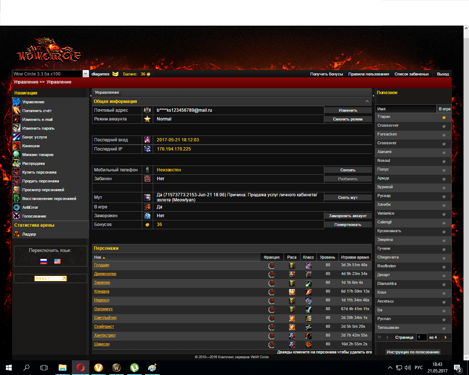Open character Гулддан link
Image resolution: width=469 pixels, height=375 pixels.
coord(101,265)
